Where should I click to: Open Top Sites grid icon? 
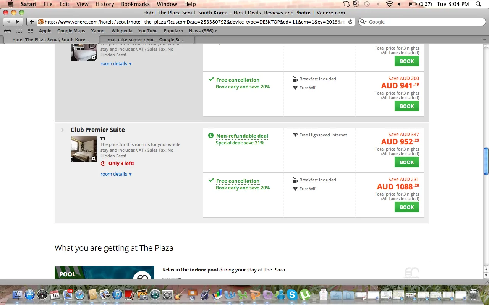tap(30, 31)
